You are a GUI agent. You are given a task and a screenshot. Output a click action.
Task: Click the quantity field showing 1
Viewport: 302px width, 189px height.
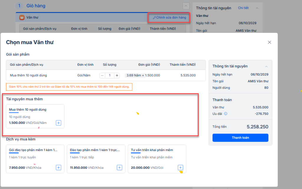point(110,75)
